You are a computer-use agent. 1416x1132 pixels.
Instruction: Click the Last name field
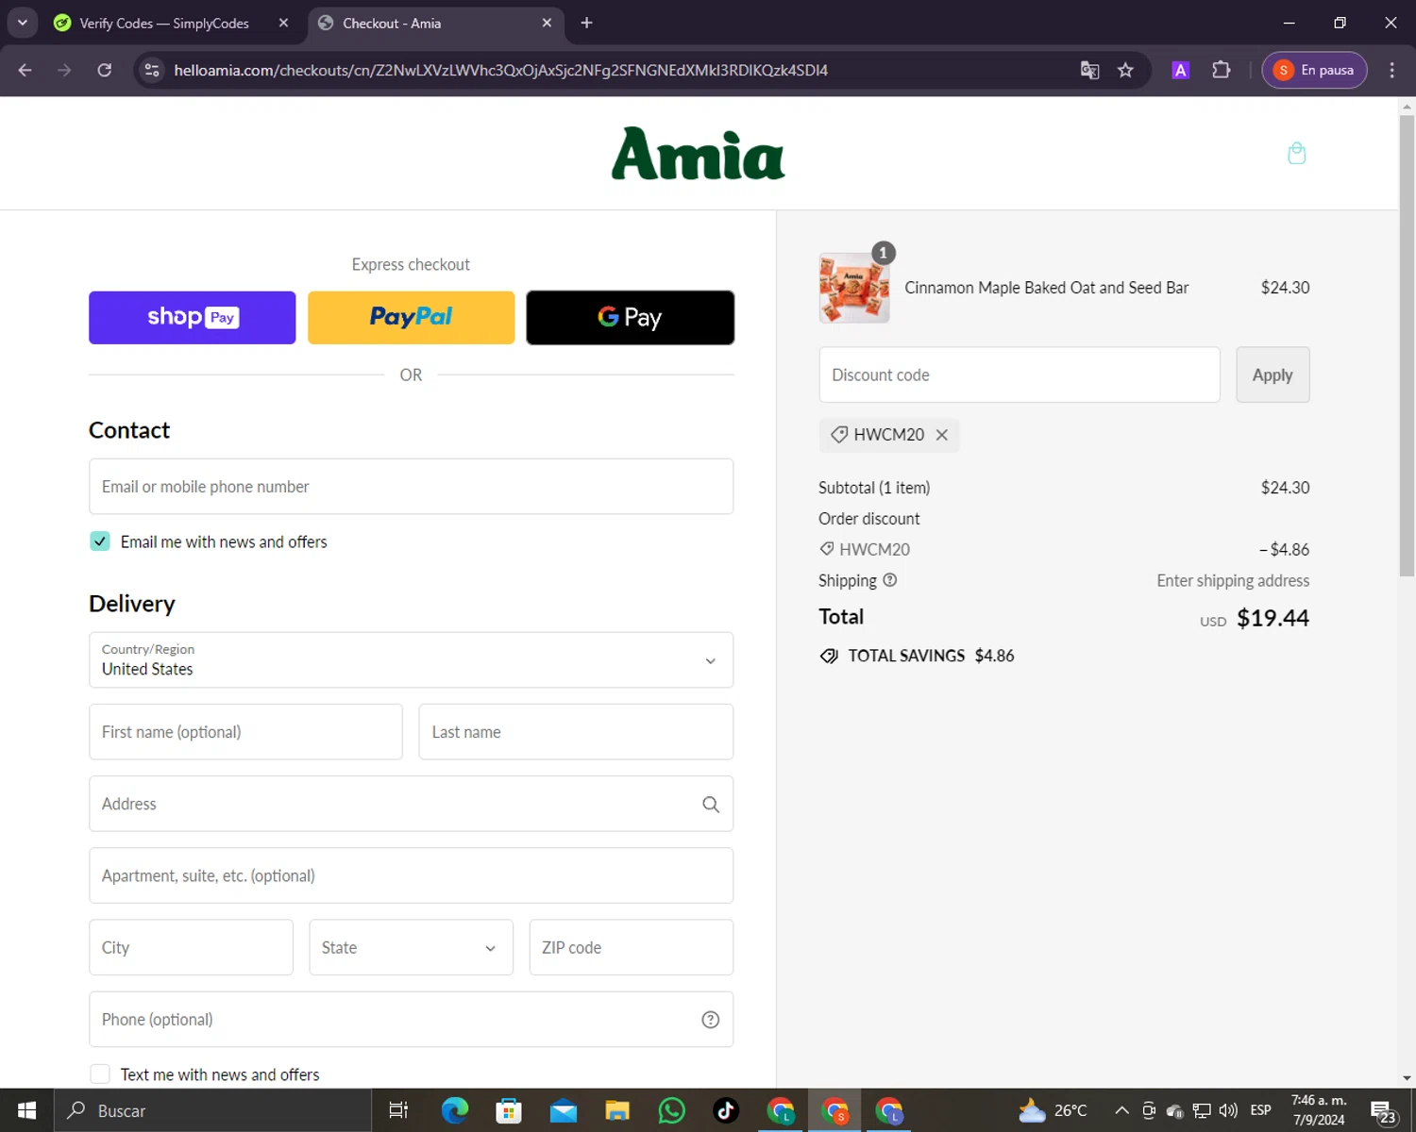click(576, 732)
